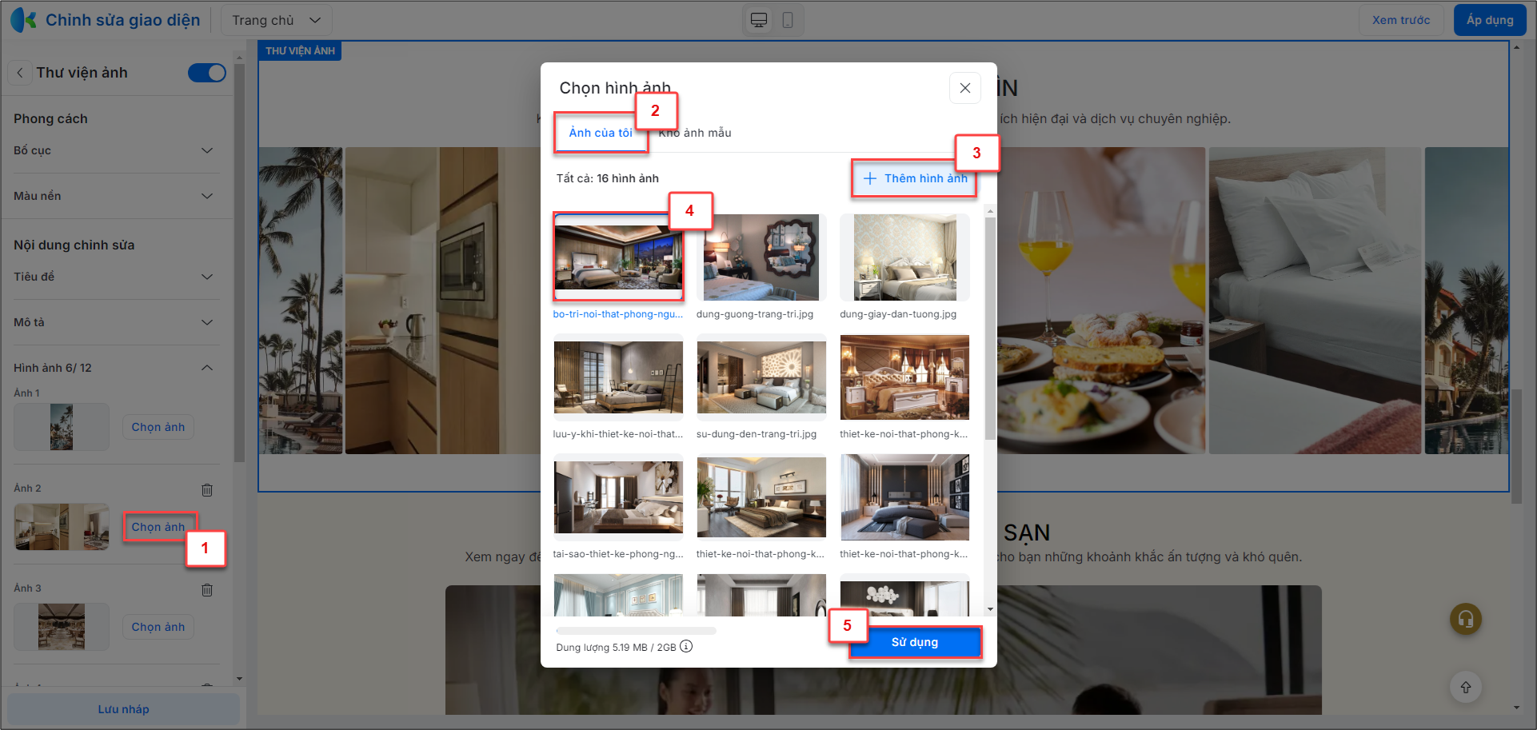Select the Ảnh của tôi tab

pyautogui.click(x=601, y=133)
